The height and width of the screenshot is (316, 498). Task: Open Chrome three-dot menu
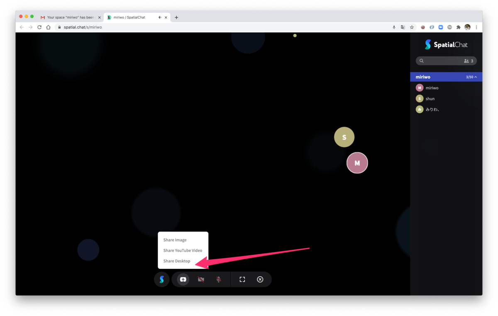pyautogui.click(x=476, y=27)
